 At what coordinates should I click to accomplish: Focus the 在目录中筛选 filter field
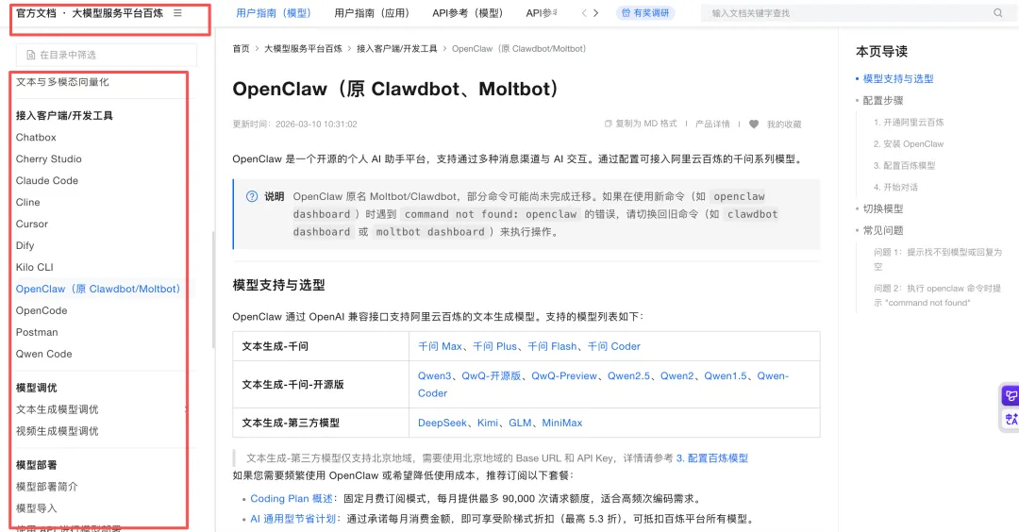pos(106,56)
